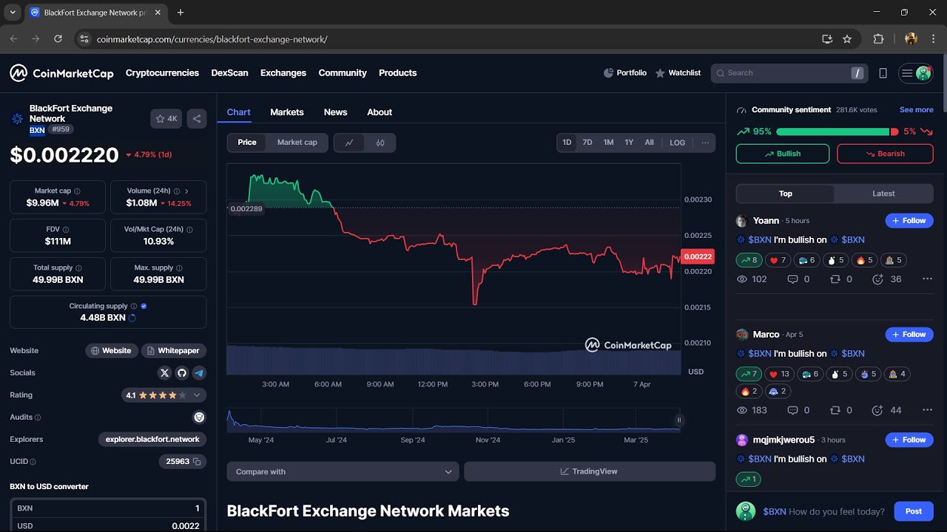This screenshot has width=947, height=532.
Task: Set the chart range to 1D
Action: click(567, 143)
